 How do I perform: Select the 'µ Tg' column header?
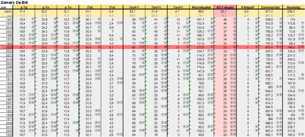(24, 7)
